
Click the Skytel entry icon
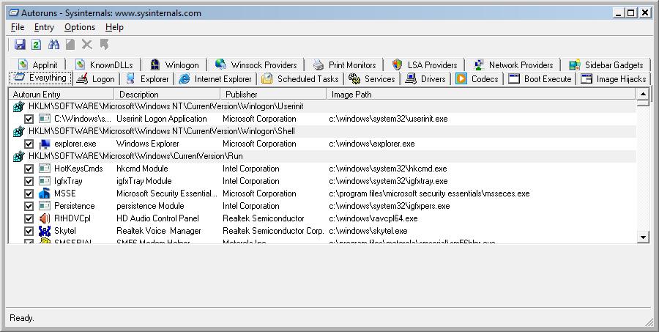pyautogui.click(x=45, y=231)
